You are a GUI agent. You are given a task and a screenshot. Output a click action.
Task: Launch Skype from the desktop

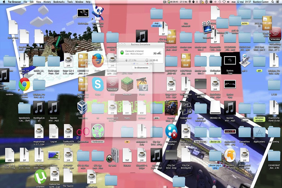tap(98, 84)
